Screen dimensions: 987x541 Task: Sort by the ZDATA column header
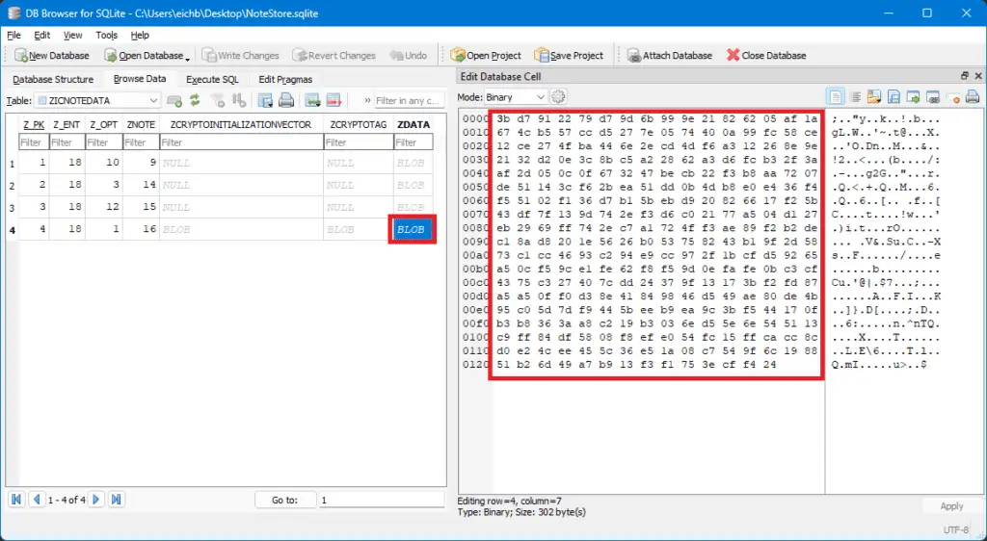(x=413, y=124)
